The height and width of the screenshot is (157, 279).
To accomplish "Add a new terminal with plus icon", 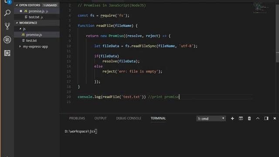I will (x=232, y=119).
